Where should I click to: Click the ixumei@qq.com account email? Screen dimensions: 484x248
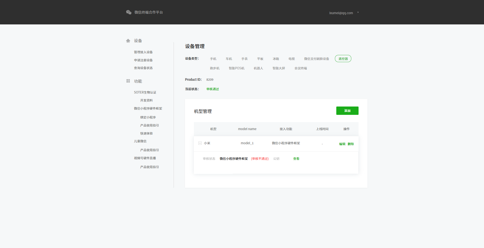(341, 13)
